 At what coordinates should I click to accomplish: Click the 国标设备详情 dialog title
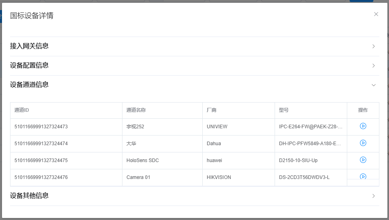coord(32,16)
